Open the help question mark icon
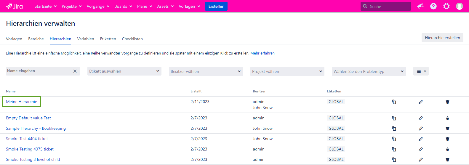Image resolution: width=469 pixels, height=165 pixels. (433, 6)
